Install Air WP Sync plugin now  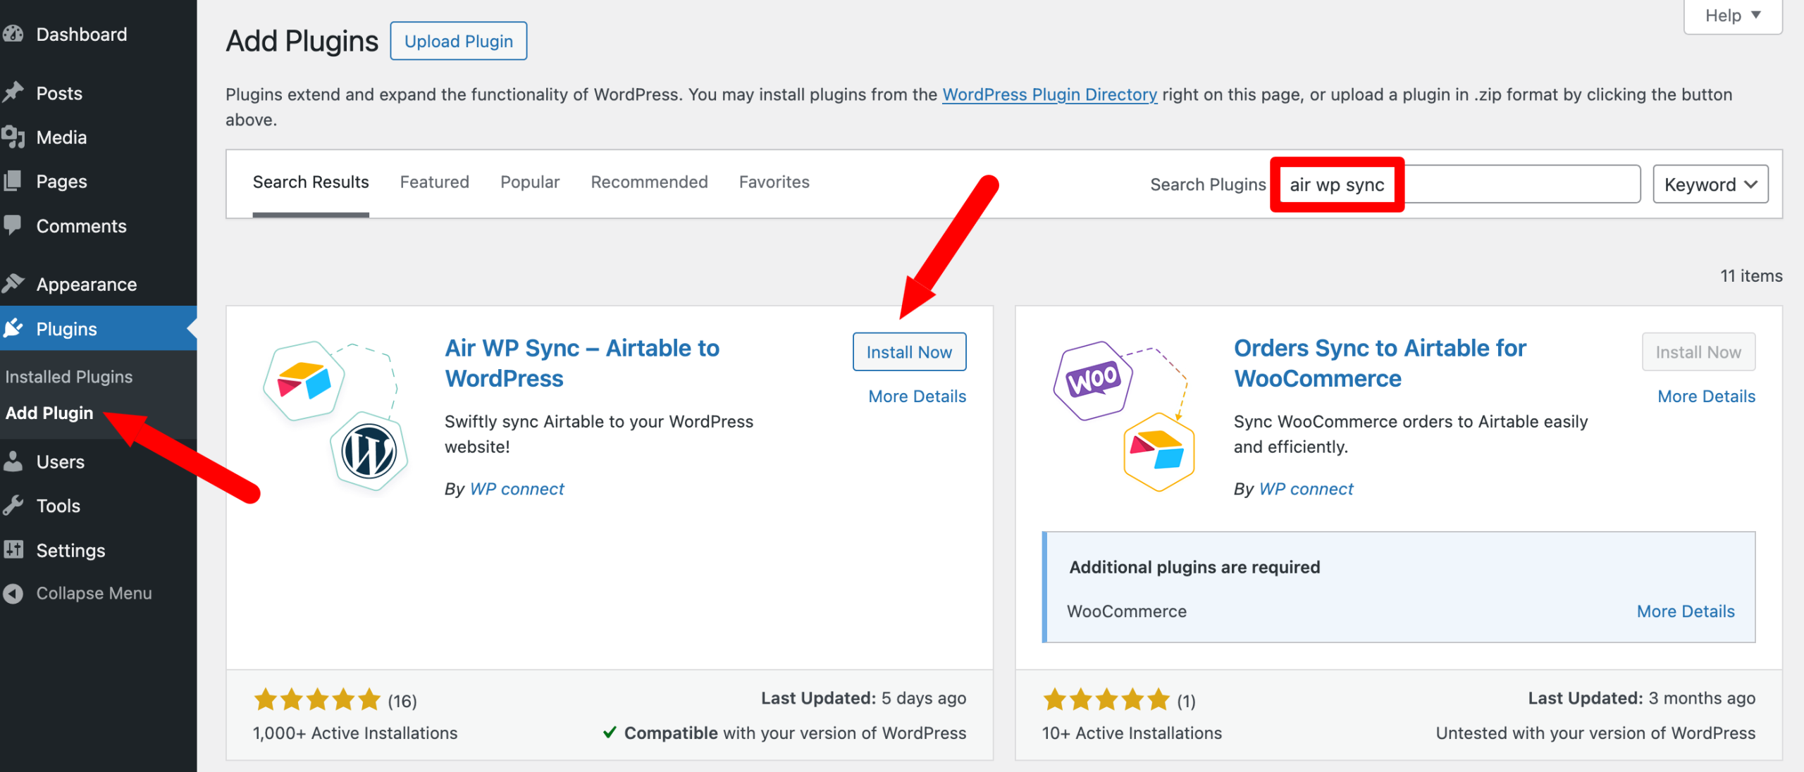pyautogui.click(x=909, y=351)
